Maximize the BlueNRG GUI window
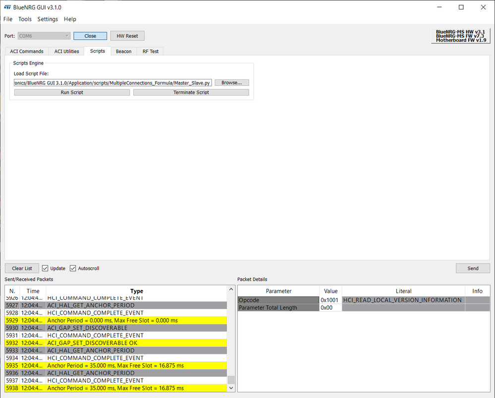This screenshot has height=398, width=495. [461, 7]
